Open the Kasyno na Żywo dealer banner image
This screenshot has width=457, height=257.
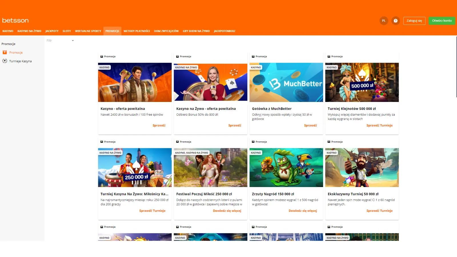tap(211, 82)
